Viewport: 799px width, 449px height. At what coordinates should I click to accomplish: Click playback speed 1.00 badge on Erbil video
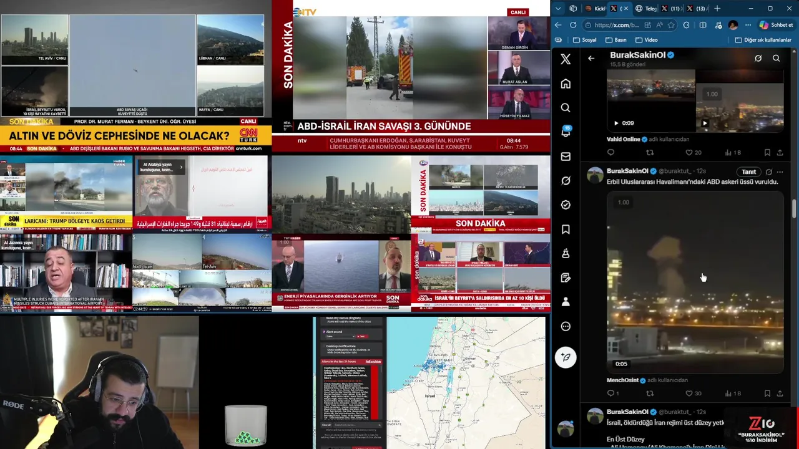(623, 202)
